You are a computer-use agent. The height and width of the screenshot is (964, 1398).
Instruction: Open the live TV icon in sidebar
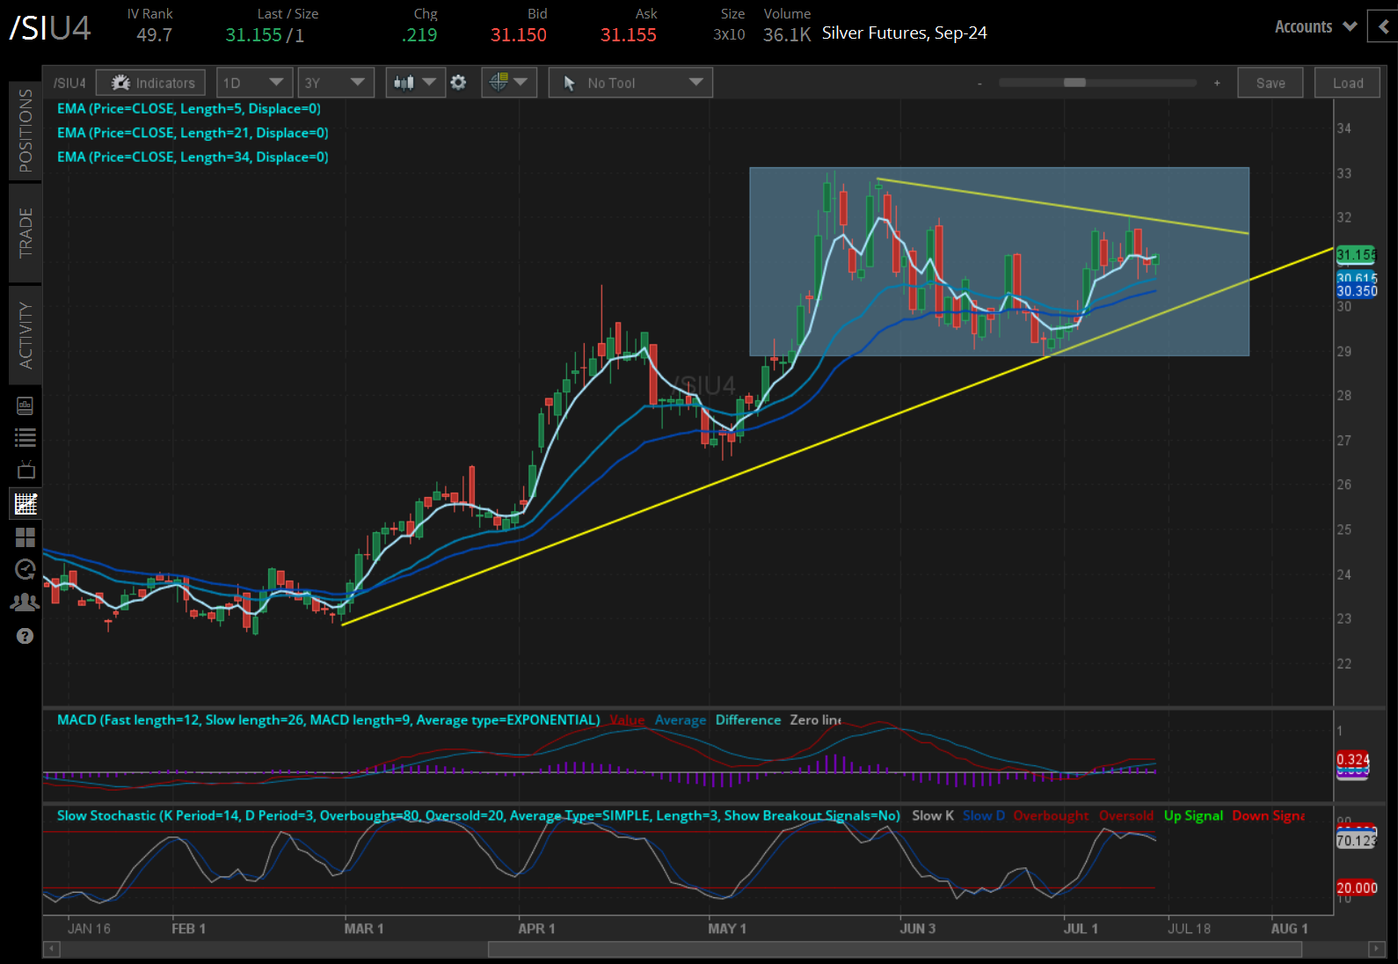(x=25, y=470)
